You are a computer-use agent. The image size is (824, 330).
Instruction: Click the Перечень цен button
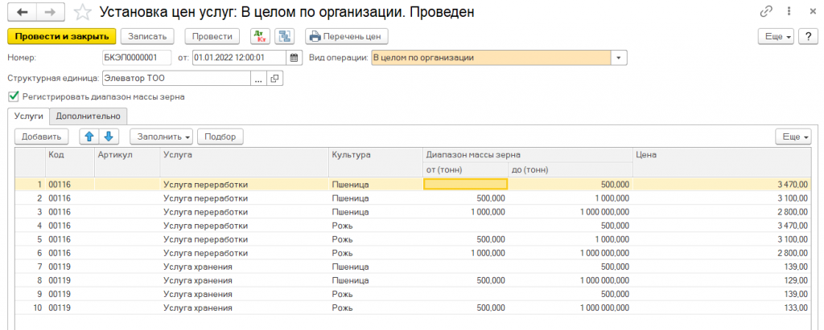(x=347, y=36)
